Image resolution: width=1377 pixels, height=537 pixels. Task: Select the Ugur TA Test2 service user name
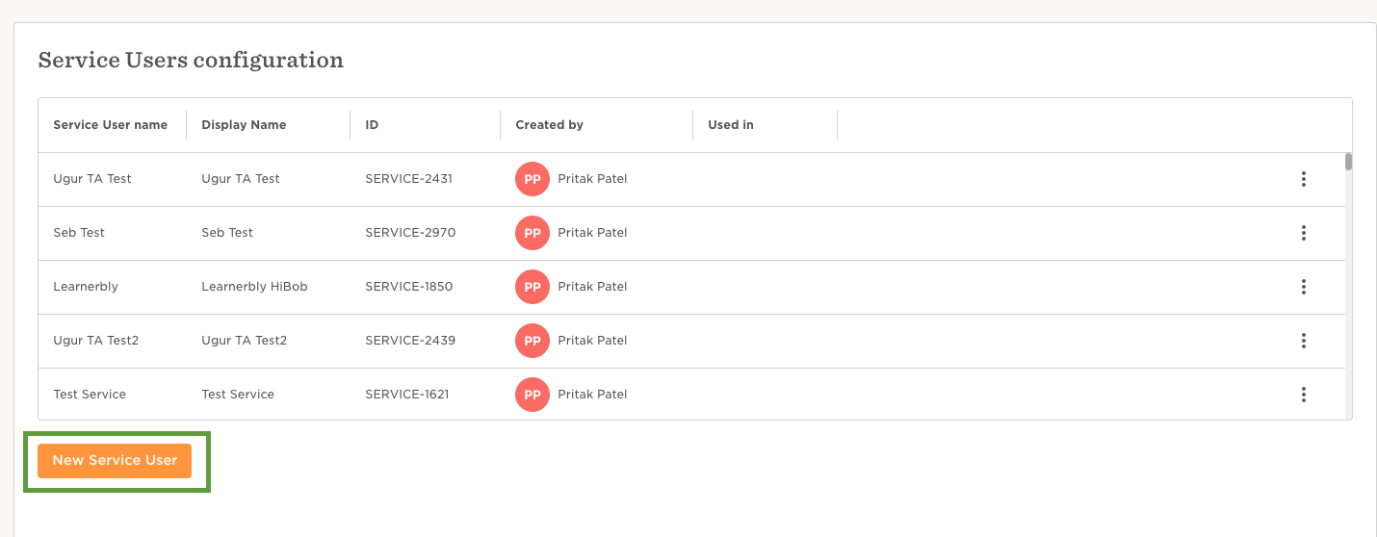tap(96, 341)
